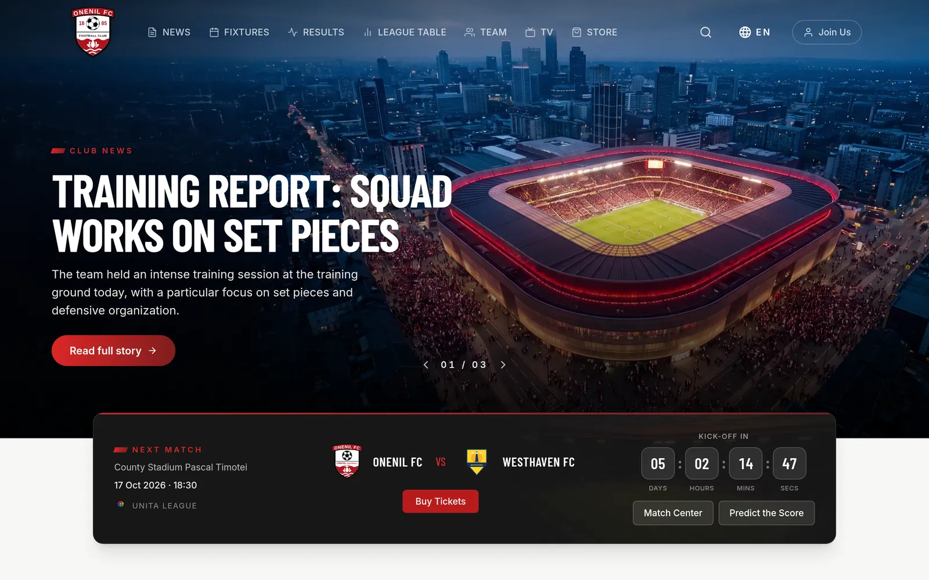Screen dimensions: 929x580
Task: Click County Stadium Pascal Timotei text
Action: tap(181, 467)
